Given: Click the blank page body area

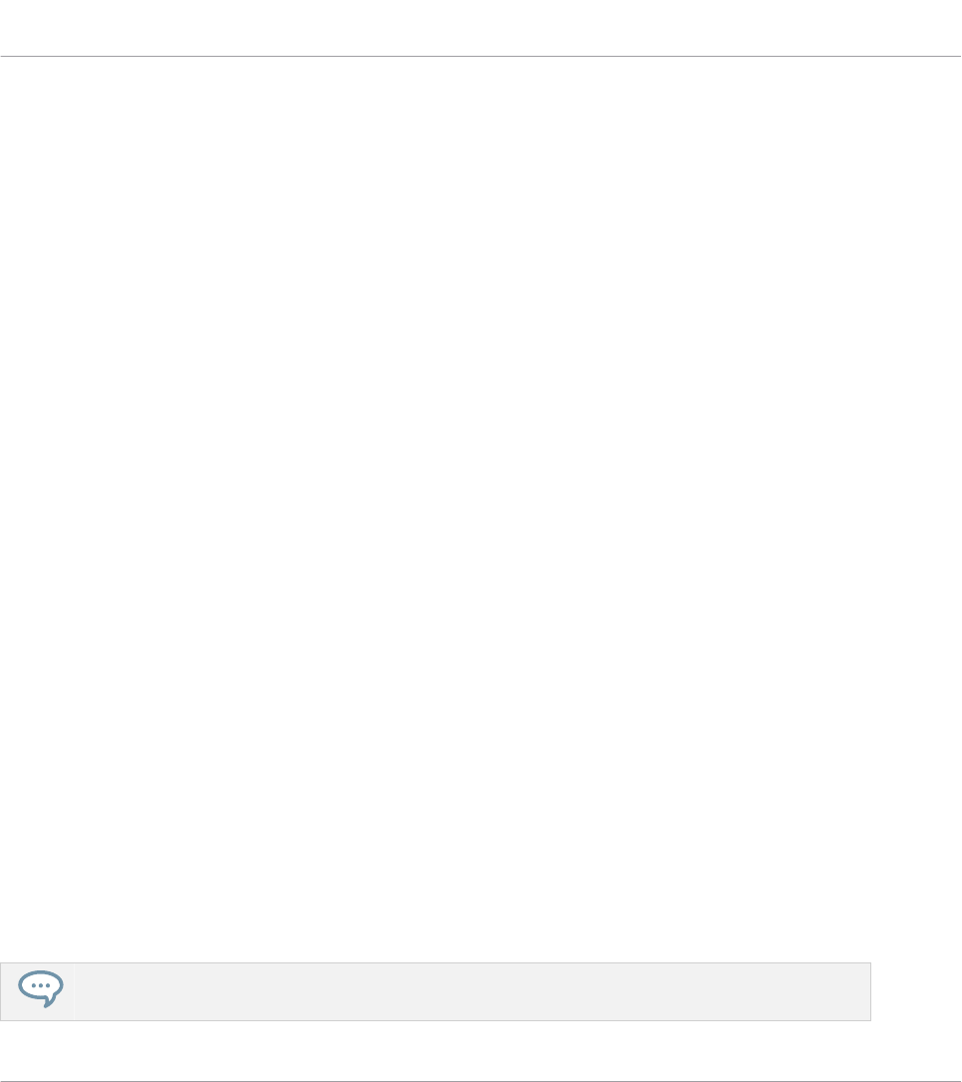Looking at the screenshot, I should click(x=481, y=509).
